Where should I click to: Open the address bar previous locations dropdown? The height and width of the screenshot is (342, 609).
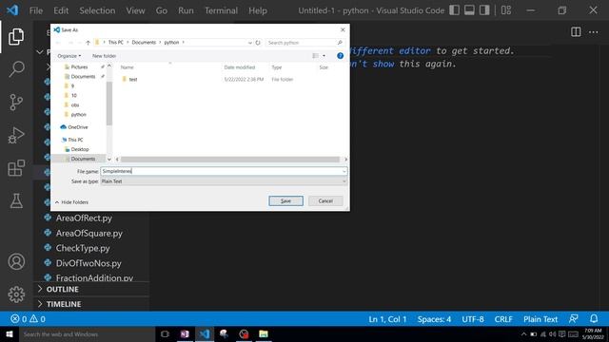[249, 42]
